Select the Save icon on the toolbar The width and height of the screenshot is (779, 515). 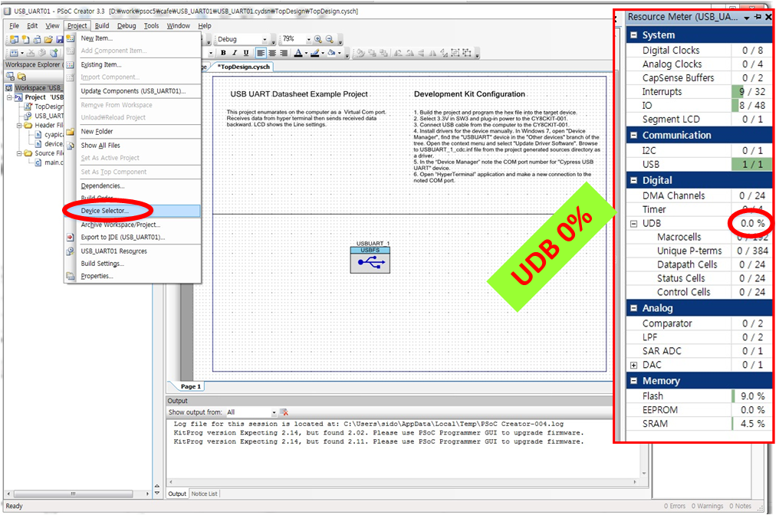click(58, 38)
